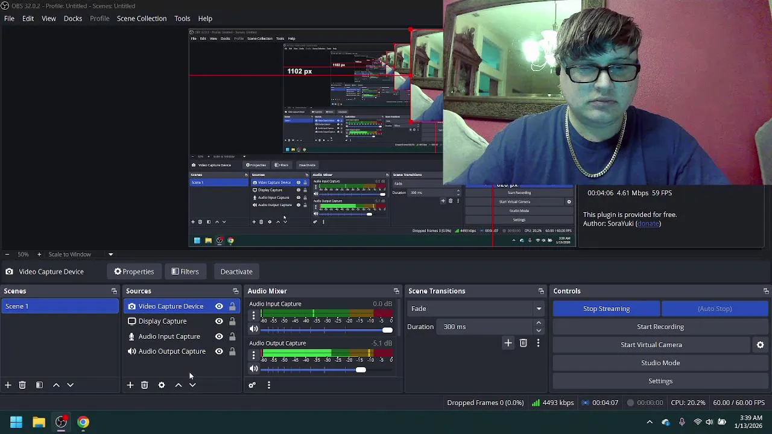The width and height of the screenshot is (772, 434).
Task: Zoom out the preview with minus icon
Action: (7, 254)
